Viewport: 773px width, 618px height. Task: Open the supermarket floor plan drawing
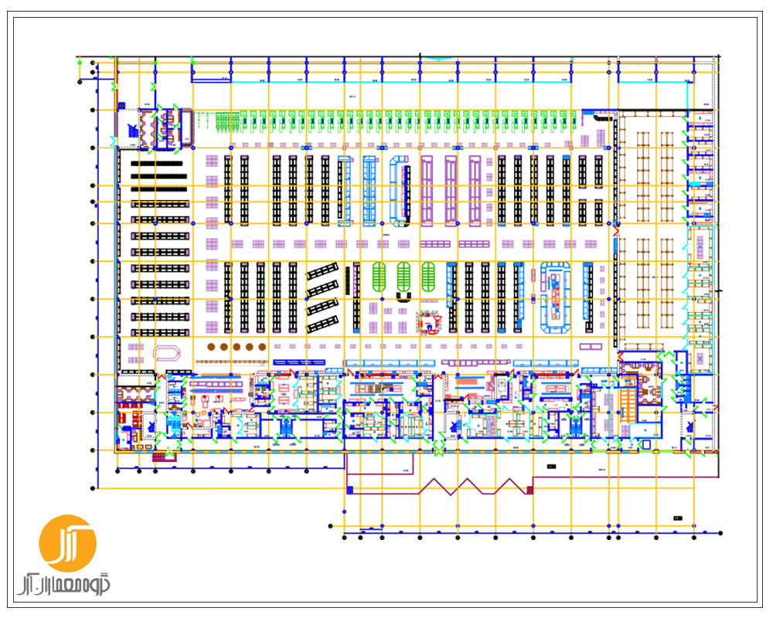click(398, 297)
